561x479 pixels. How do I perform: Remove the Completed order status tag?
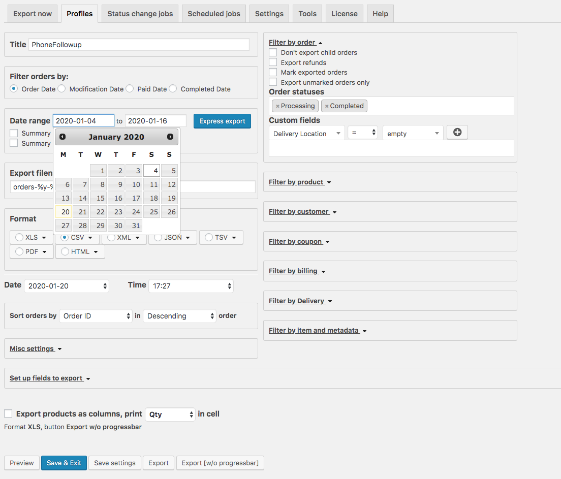[x=327, y=106]
